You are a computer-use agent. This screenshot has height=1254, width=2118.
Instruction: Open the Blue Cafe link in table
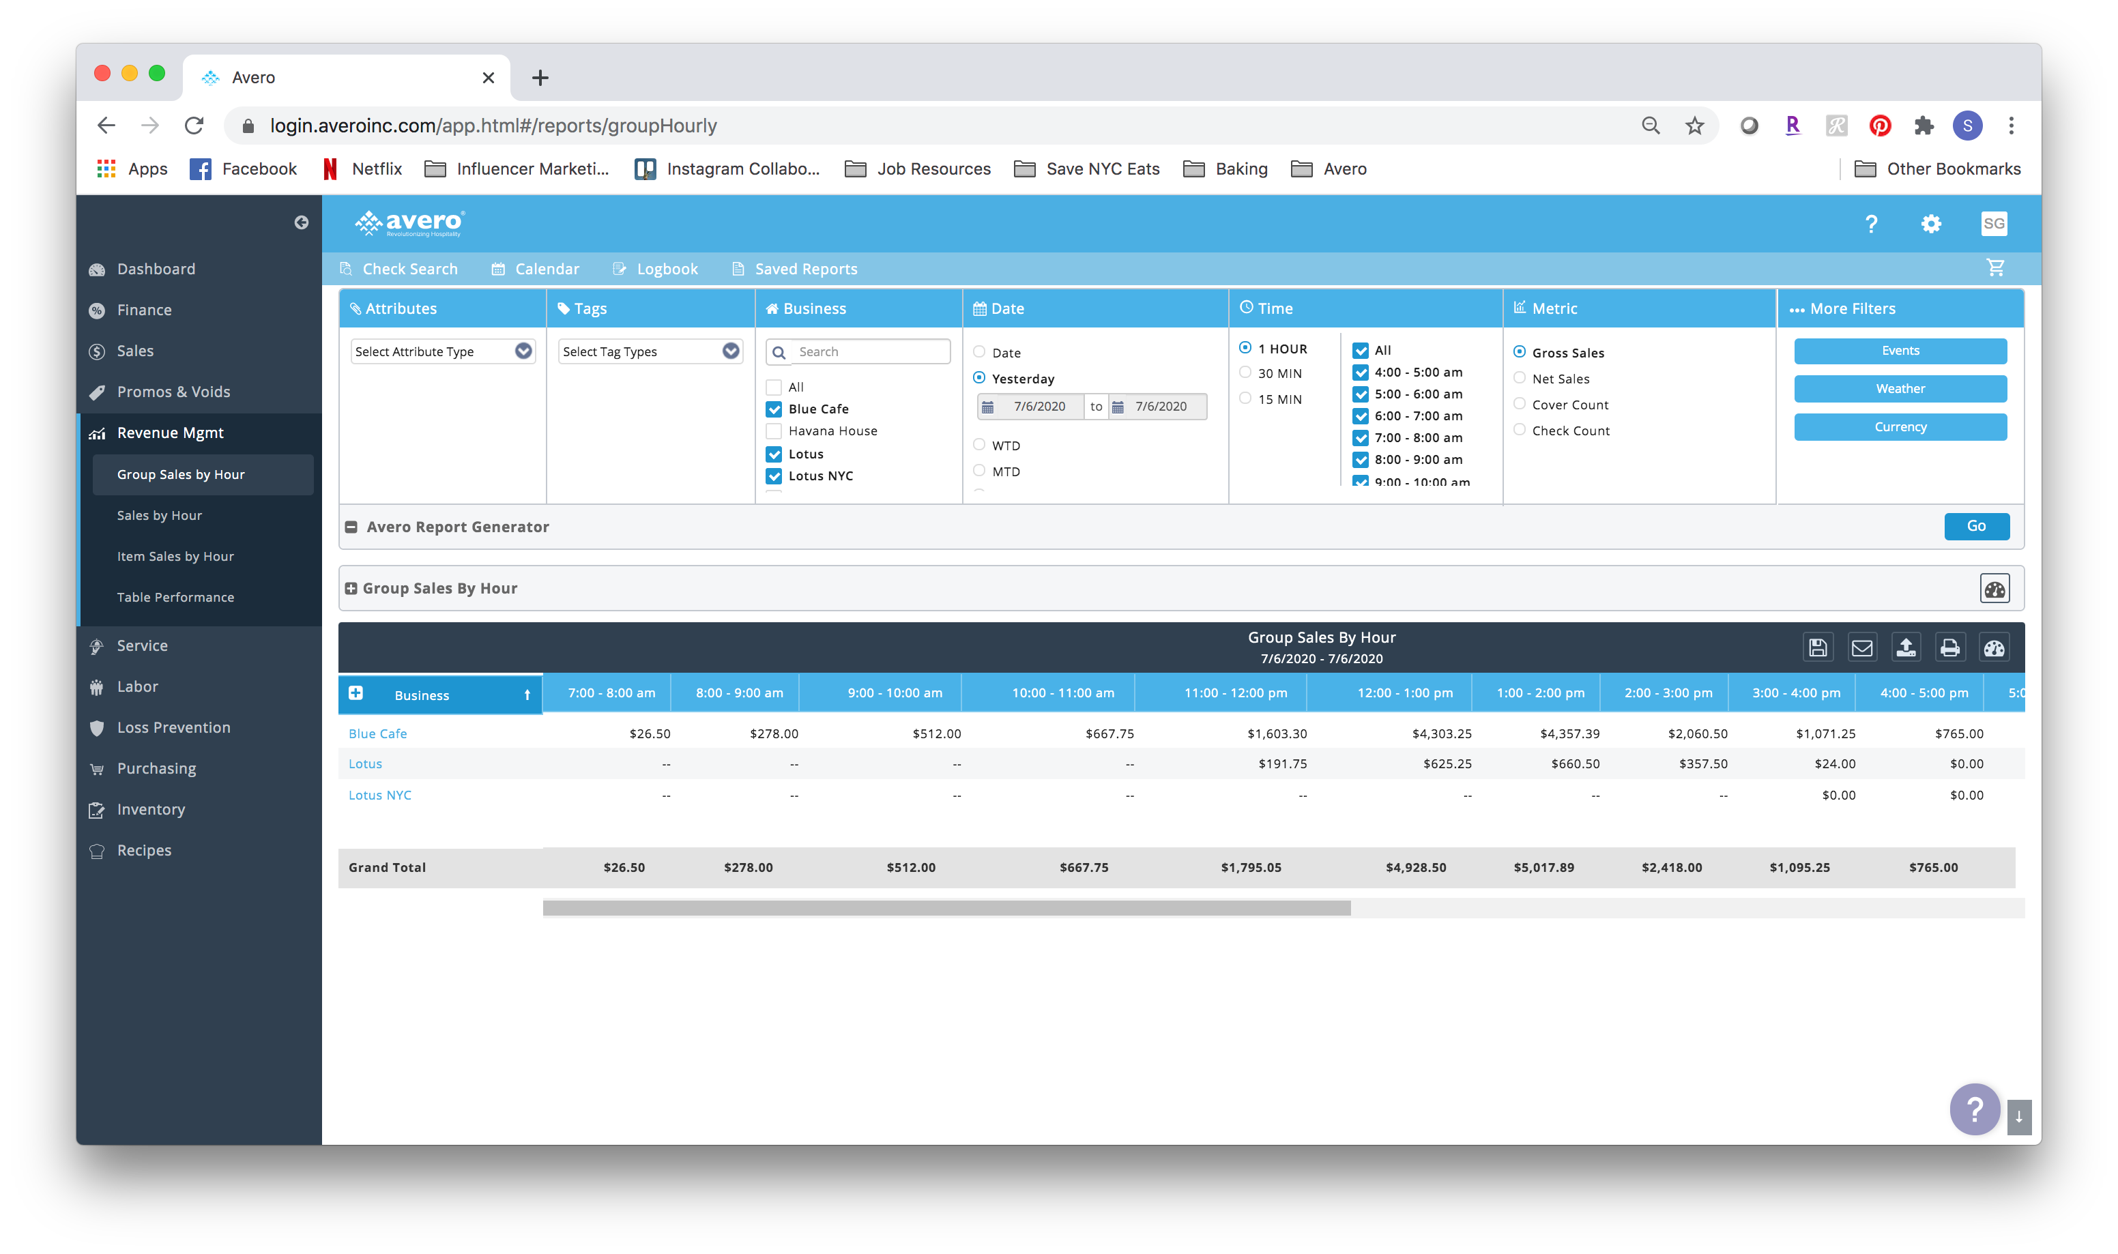377,733
